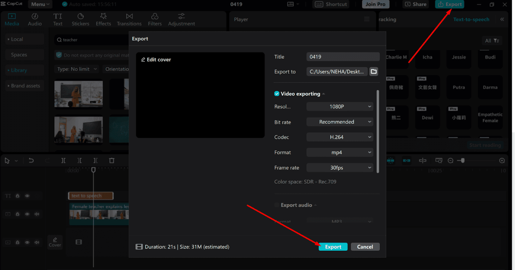This screenshot has height=270, width=515.
Task: Open the Codec H.264 dropdown
Action: click(x=340, y=137)
